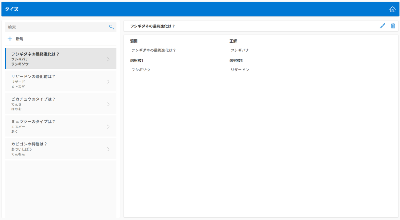Click the search magnifier icon

(111, 27)
